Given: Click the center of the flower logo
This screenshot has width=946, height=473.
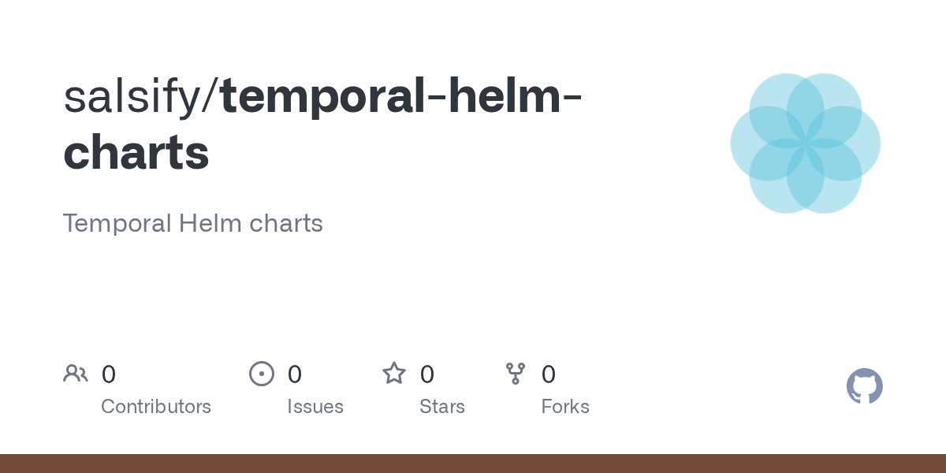Looking at the screenshot, I should tap(806, 143).
